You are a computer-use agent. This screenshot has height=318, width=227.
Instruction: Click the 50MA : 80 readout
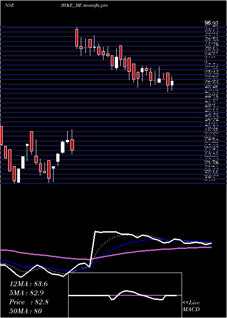pos(25,311)
